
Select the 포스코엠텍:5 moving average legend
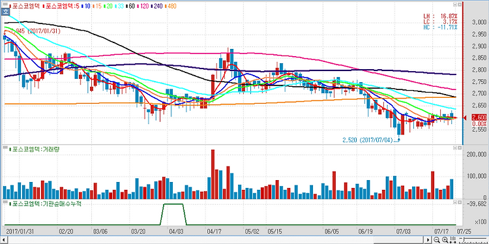coord(61,6)
